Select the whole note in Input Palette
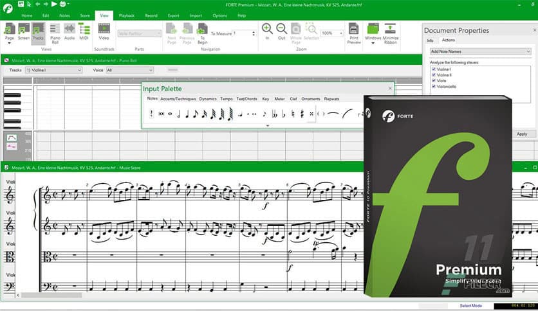The width and height of the screenshot is (538, 311). [170, 114]
